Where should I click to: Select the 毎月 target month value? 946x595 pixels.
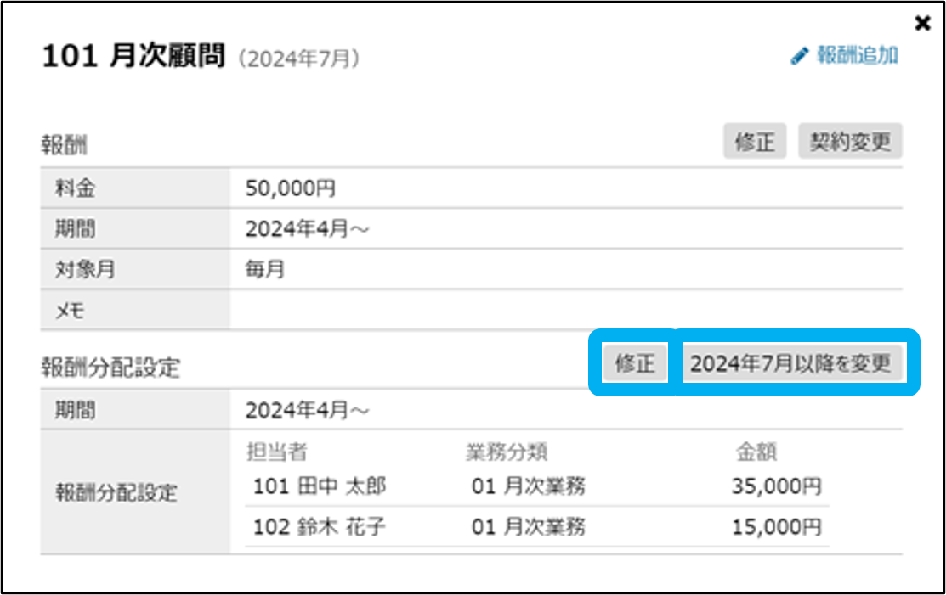click(265, 270)
